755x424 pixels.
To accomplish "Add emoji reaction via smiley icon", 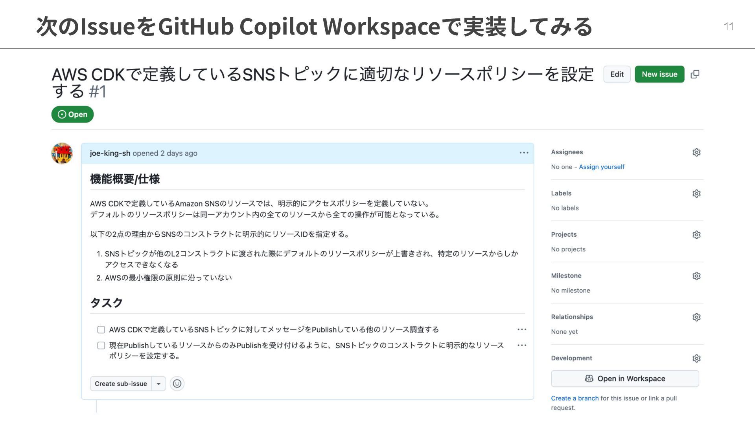I will tap(177, 384).
